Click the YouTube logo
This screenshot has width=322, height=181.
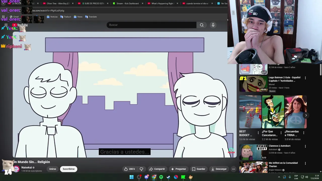(x=20, y=25)
